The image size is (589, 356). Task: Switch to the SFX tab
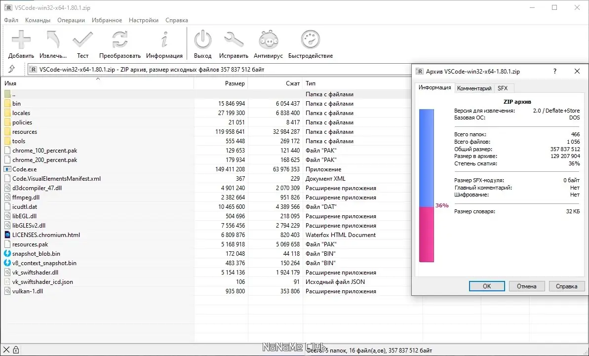[503, 88]
